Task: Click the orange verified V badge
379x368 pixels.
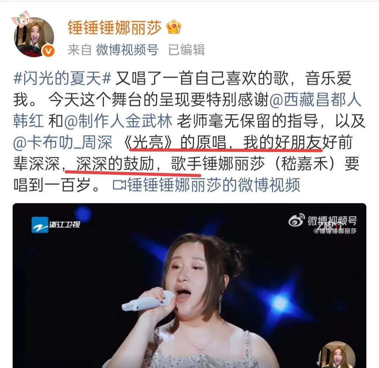Action: click(48, 51)
